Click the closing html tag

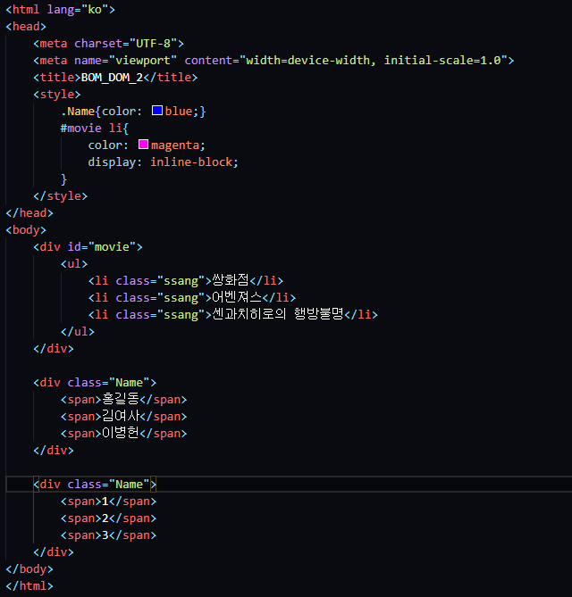(29, 585)
